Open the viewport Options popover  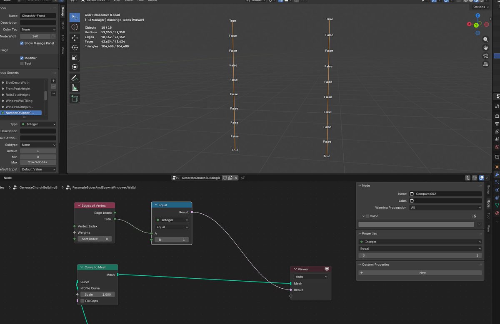pyautogui.click(x=481, y=7)
